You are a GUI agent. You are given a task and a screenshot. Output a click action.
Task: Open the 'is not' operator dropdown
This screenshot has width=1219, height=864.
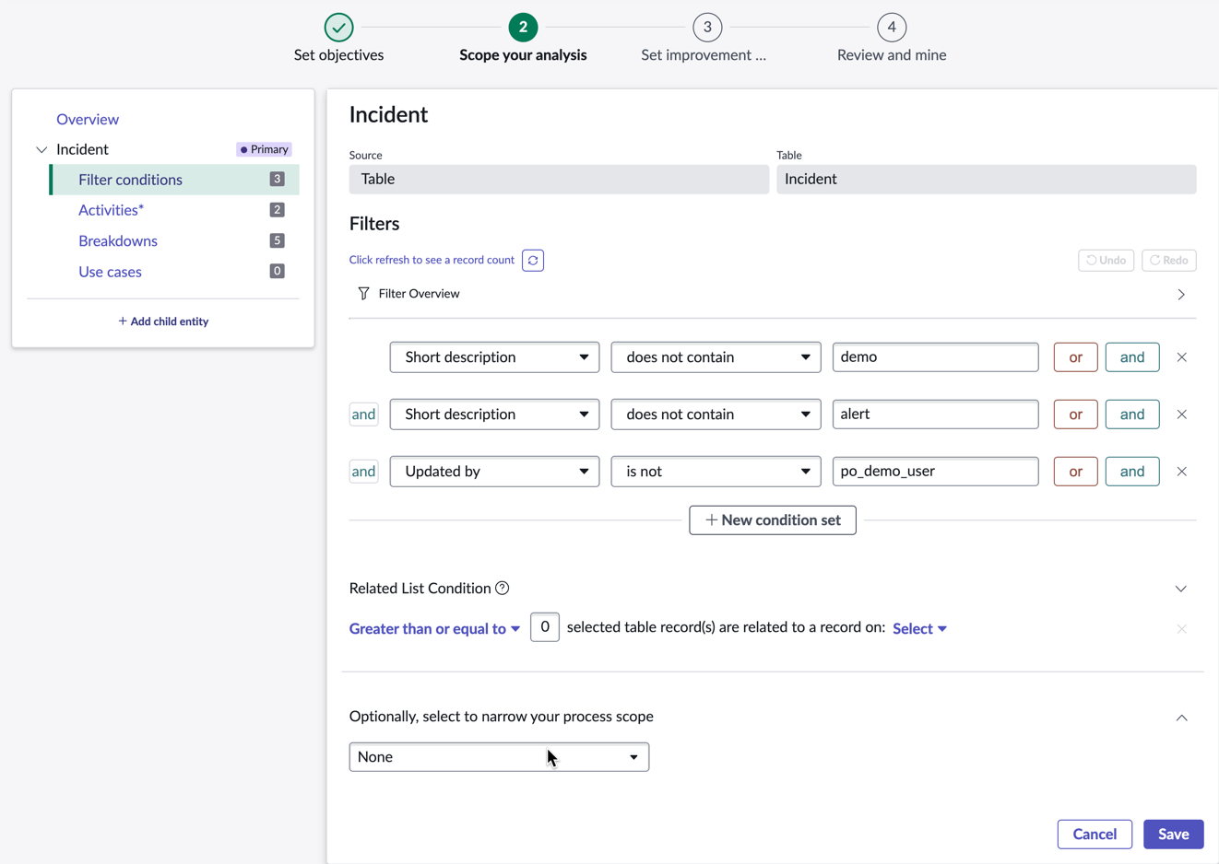click(x=716, y=472)
